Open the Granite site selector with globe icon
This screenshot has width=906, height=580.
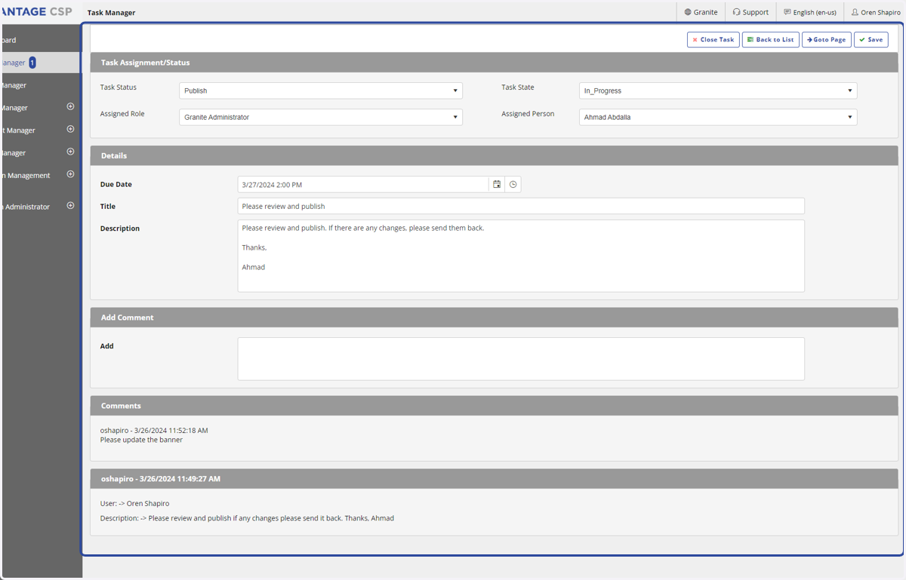coord(701,12)
